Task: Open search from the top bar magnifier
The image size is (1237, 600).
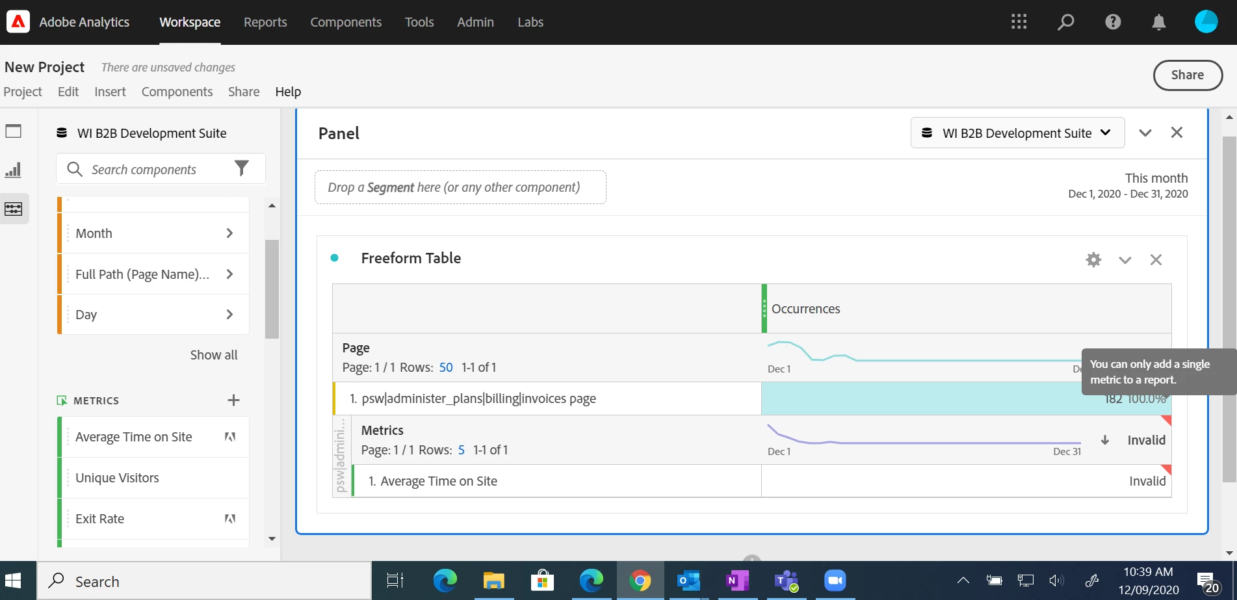Action: (x=1065, y=21)
